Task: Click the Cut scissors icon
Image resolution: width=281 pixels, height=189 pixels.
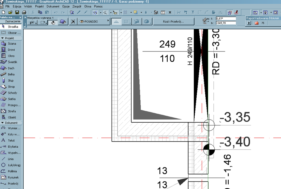Action: 33,12
